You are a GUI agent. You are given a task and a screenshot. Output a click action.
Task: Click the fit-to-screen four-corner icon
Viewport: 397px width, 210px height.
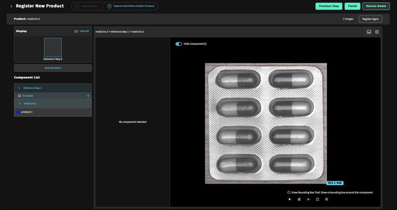click(x=318, y=199)
